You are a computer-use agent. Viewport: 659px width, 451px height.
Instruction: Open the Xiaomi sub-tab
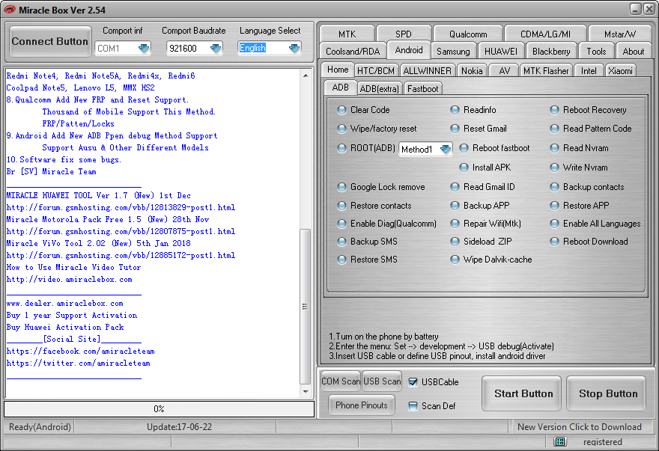point(620,71)
